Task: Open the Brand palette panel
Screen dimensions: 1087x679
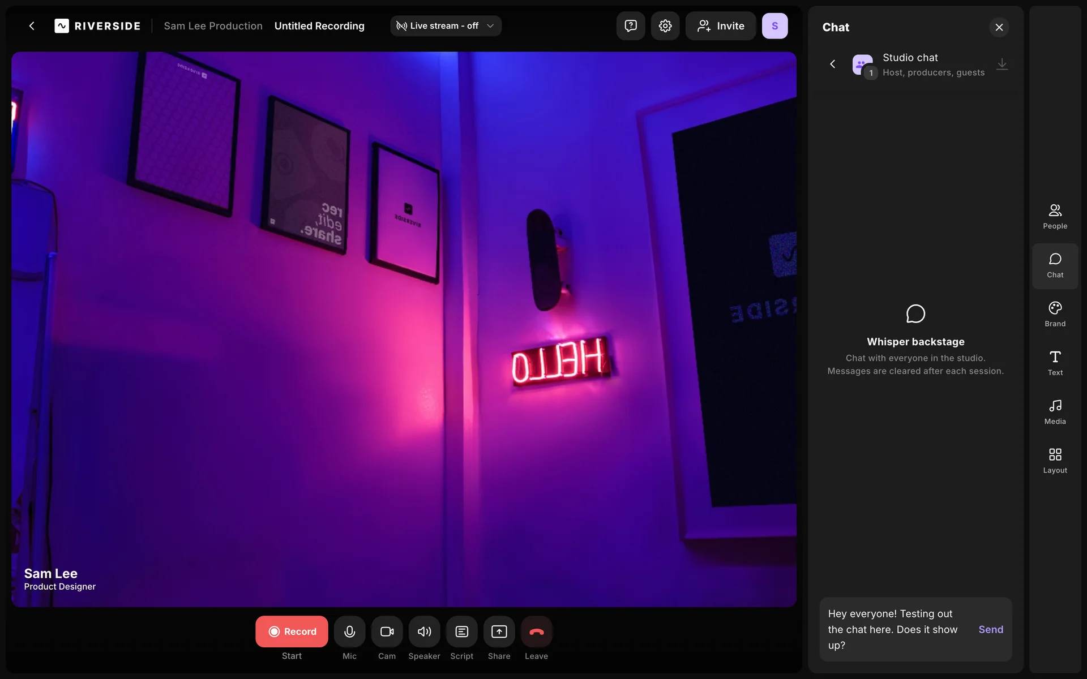Action: click(x=1055, y=315)
